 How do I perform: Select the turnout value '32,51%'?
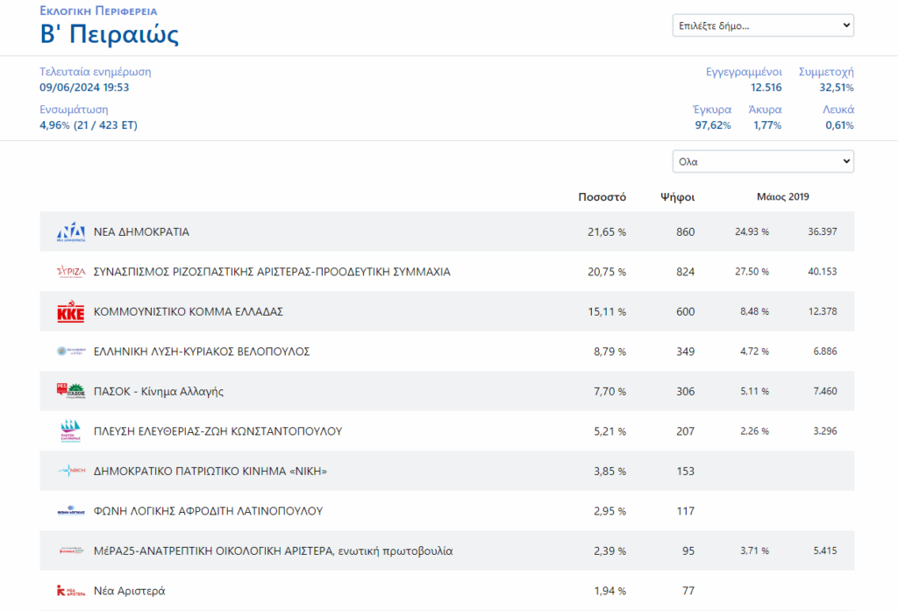pyautogui.click(x=836, y=88)
